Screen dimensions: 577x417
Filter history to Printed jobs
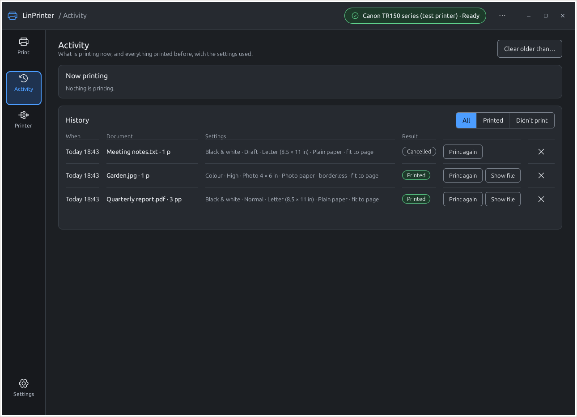click(493, 120)
